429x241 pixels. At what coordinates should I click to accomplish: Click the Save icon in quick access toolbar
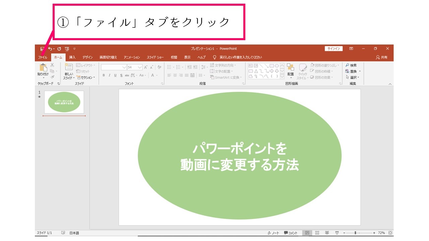pyautogui.click(x=43, y=49)
